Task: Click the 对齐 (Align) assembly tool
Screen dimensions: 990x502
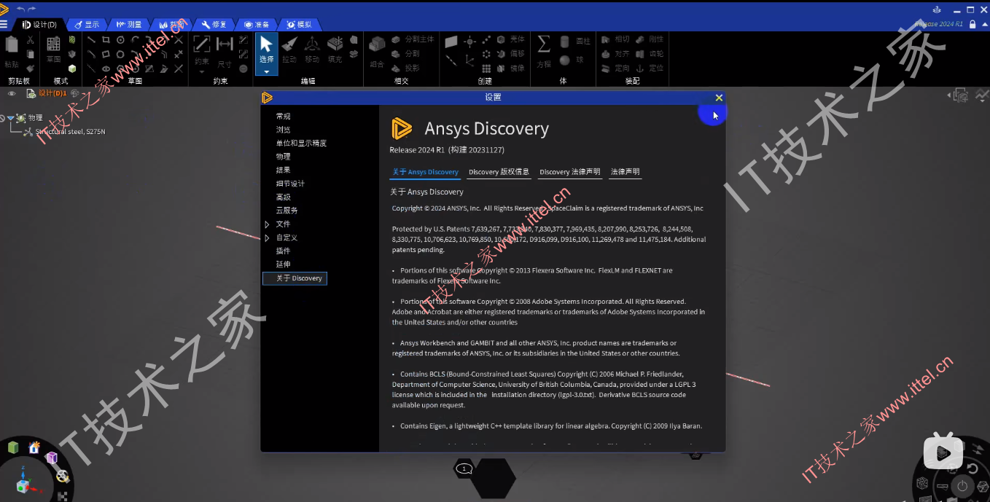Action: click(x=615, y=54)
